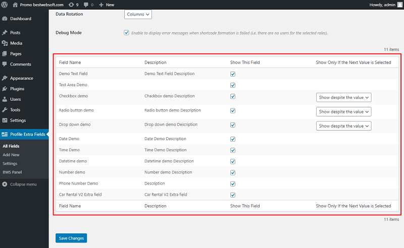Open the comments bubble icon in admin bar
The image size is (404, 248).
86,5
